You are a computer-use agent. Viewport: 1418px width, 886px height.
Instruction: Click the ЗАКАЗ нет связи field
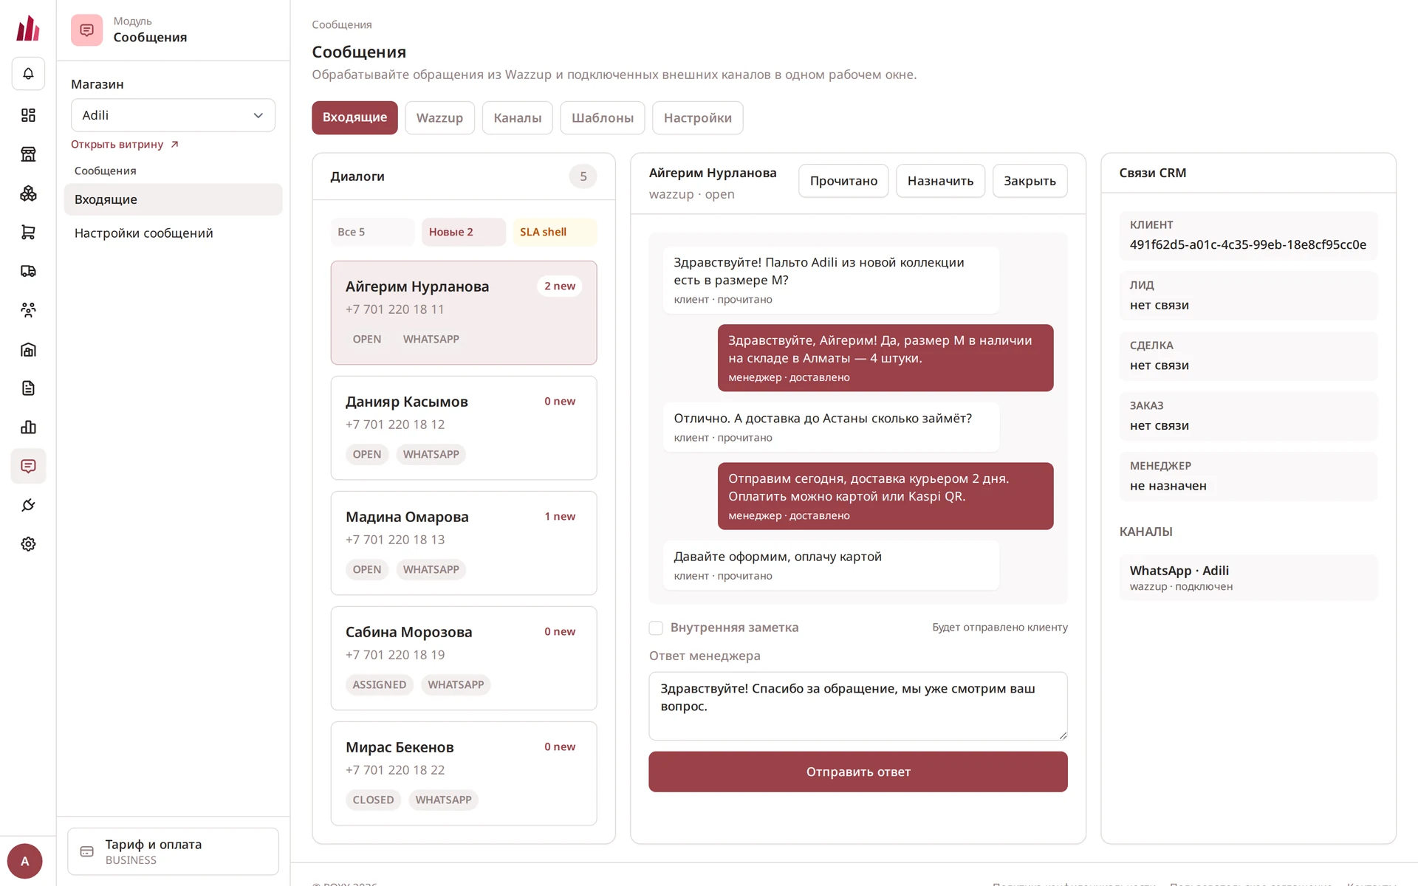click(1248, 416)
